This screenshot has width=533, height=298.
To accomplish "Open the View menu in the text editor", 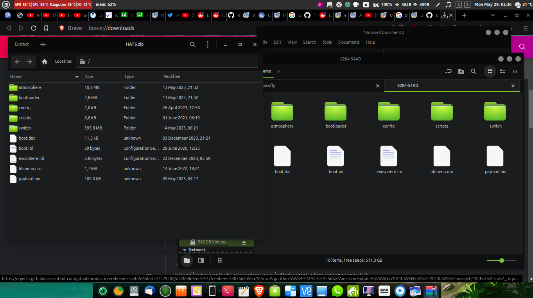I will coord(292,42).
